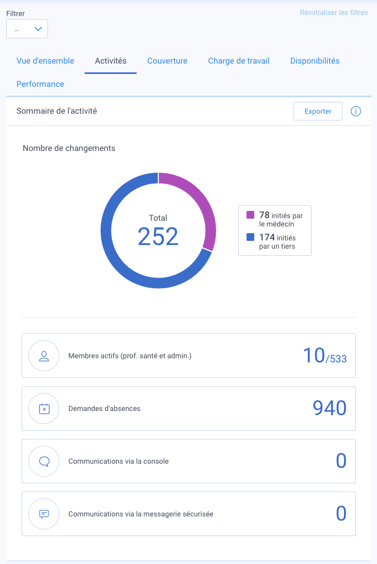Click 'Communications via la messagerie sécurisée' label
This screenshot has height=564, width=377.
pyautogui.click(x=141, y=514)
